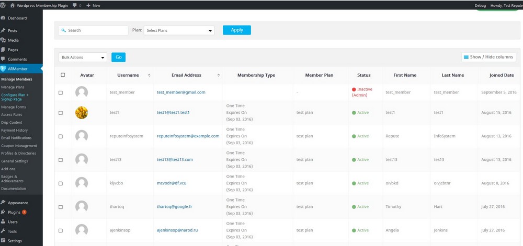The height and width of the screenshot is (246, 523).
Task: Open Show / Hide columns menu
Action: [488, 57]
